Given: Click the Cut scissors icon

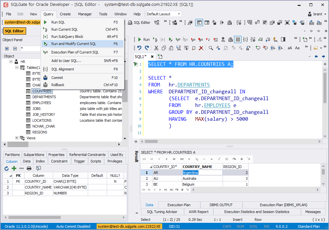Looking at the screenshot, I should tap(156, 48).
